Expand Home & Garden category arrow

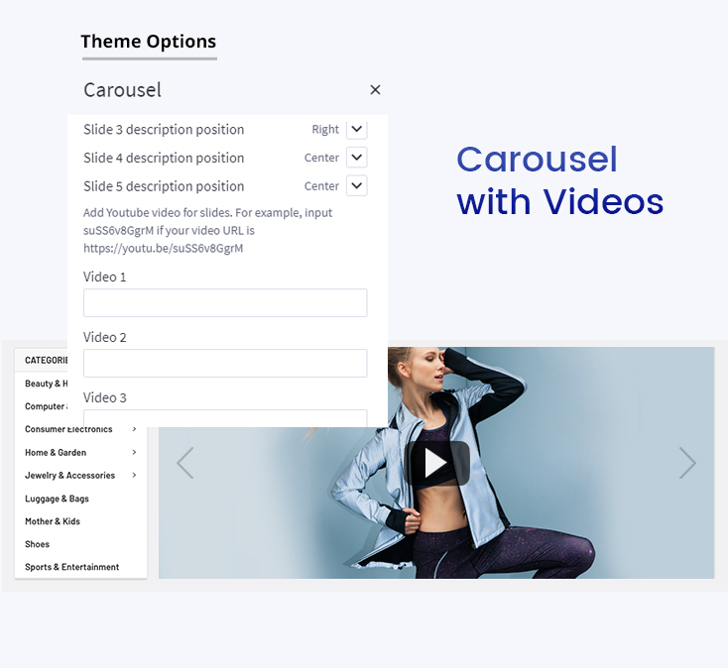click(x=134, y=452)
